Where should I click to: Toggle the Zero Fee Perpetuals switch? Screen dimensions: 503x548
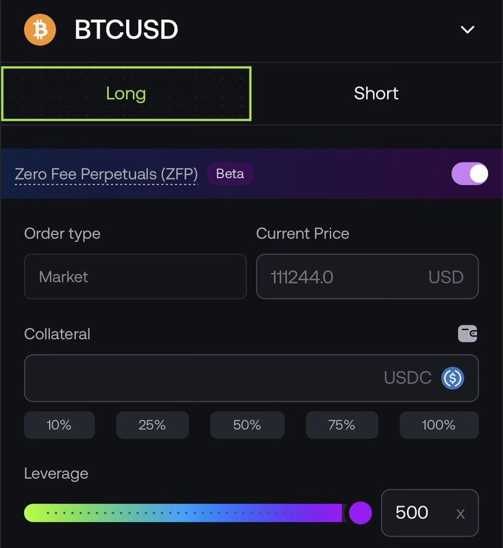pos(469,174)
